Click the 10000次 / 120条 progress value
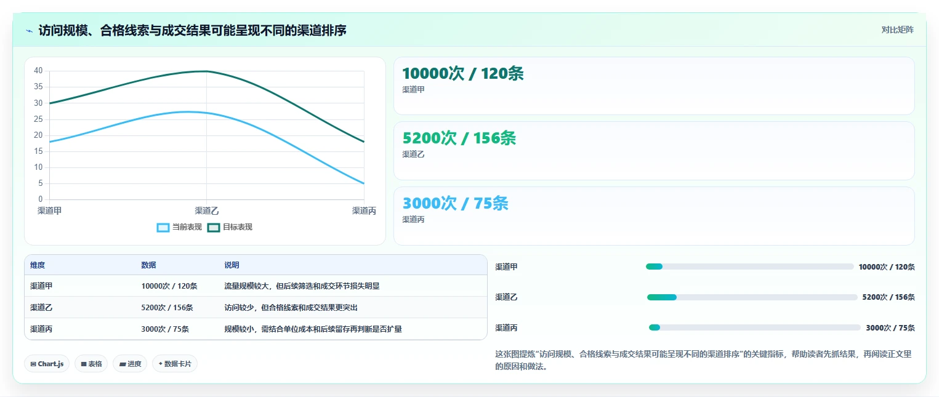939x397 pixels. [887, 267]
